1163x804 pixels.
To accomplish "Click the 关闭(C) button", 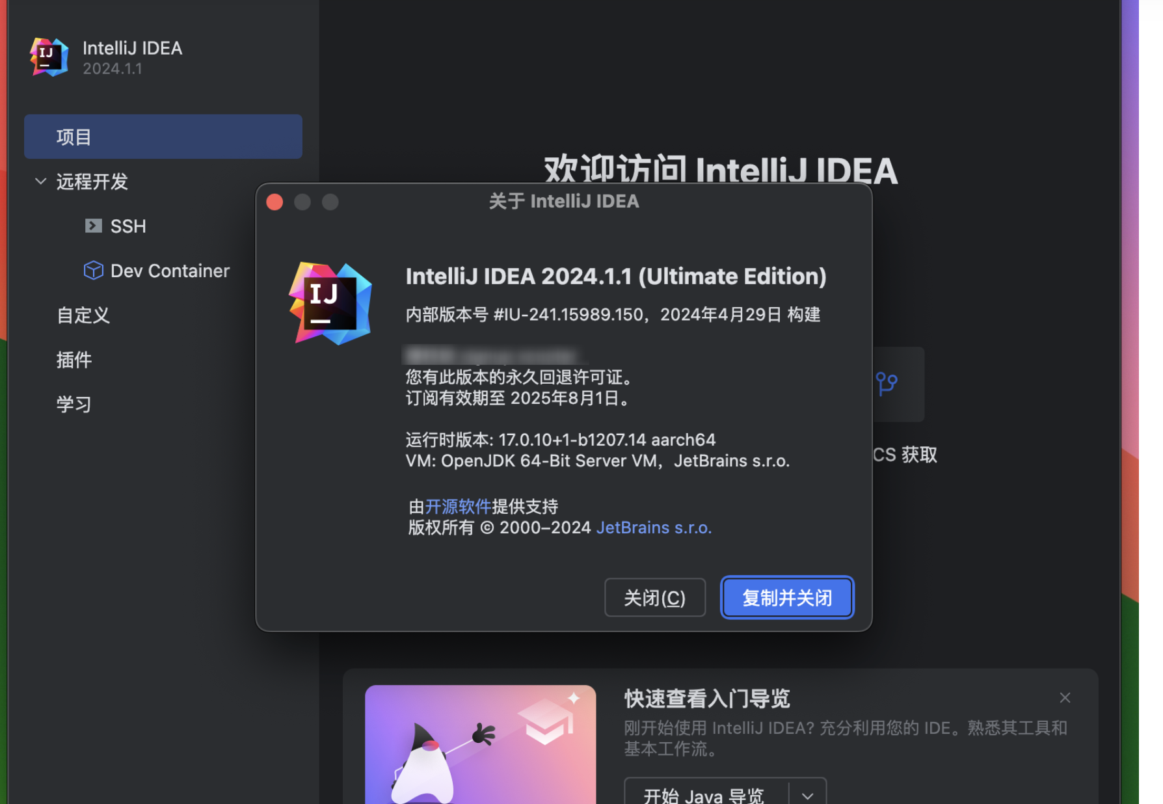I will click(x=655, y=597).
